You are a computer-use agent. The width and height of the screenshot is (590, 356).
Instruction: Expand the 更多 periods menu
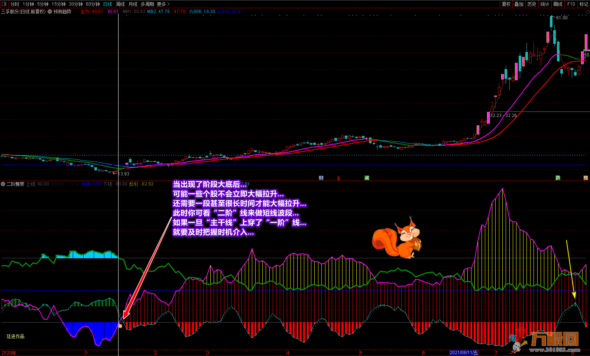pos(163,4)
